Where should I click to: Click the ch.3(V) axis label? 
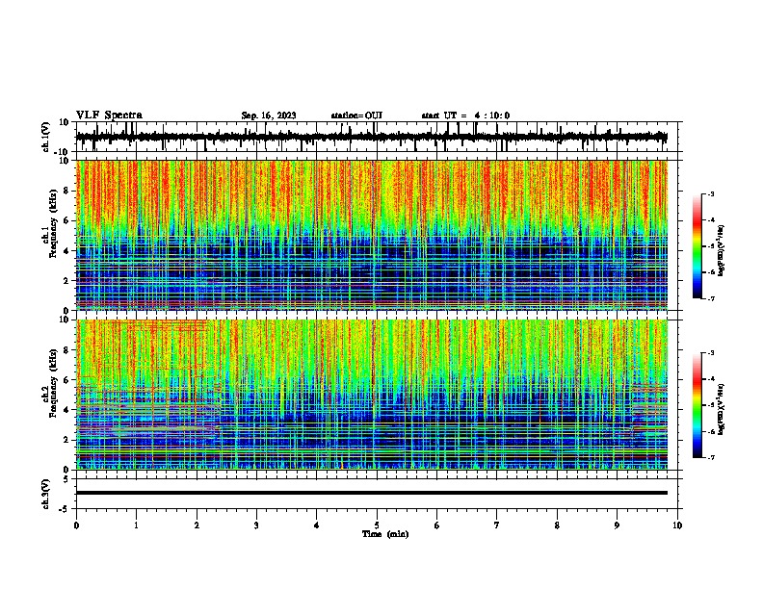(x=46, y=495)
